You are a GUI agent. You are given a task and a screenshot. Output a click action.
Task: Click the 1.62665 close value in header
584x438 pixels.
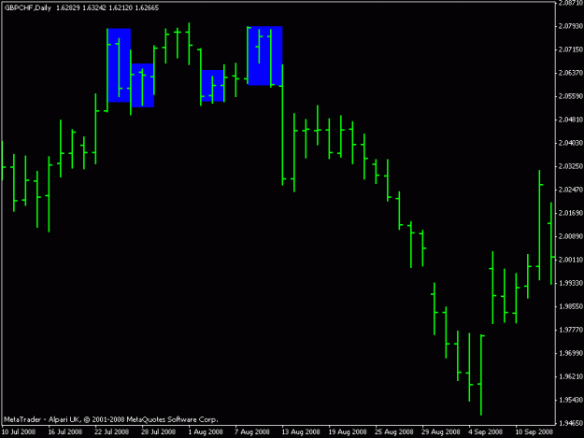[x=147, y=7]
